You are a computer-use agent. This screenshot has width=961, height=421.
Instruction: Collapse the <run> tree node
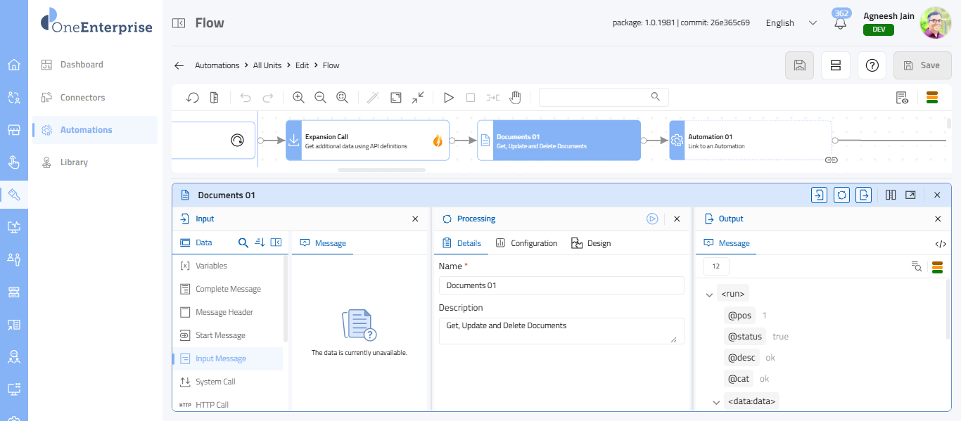(x=709, y=295)
